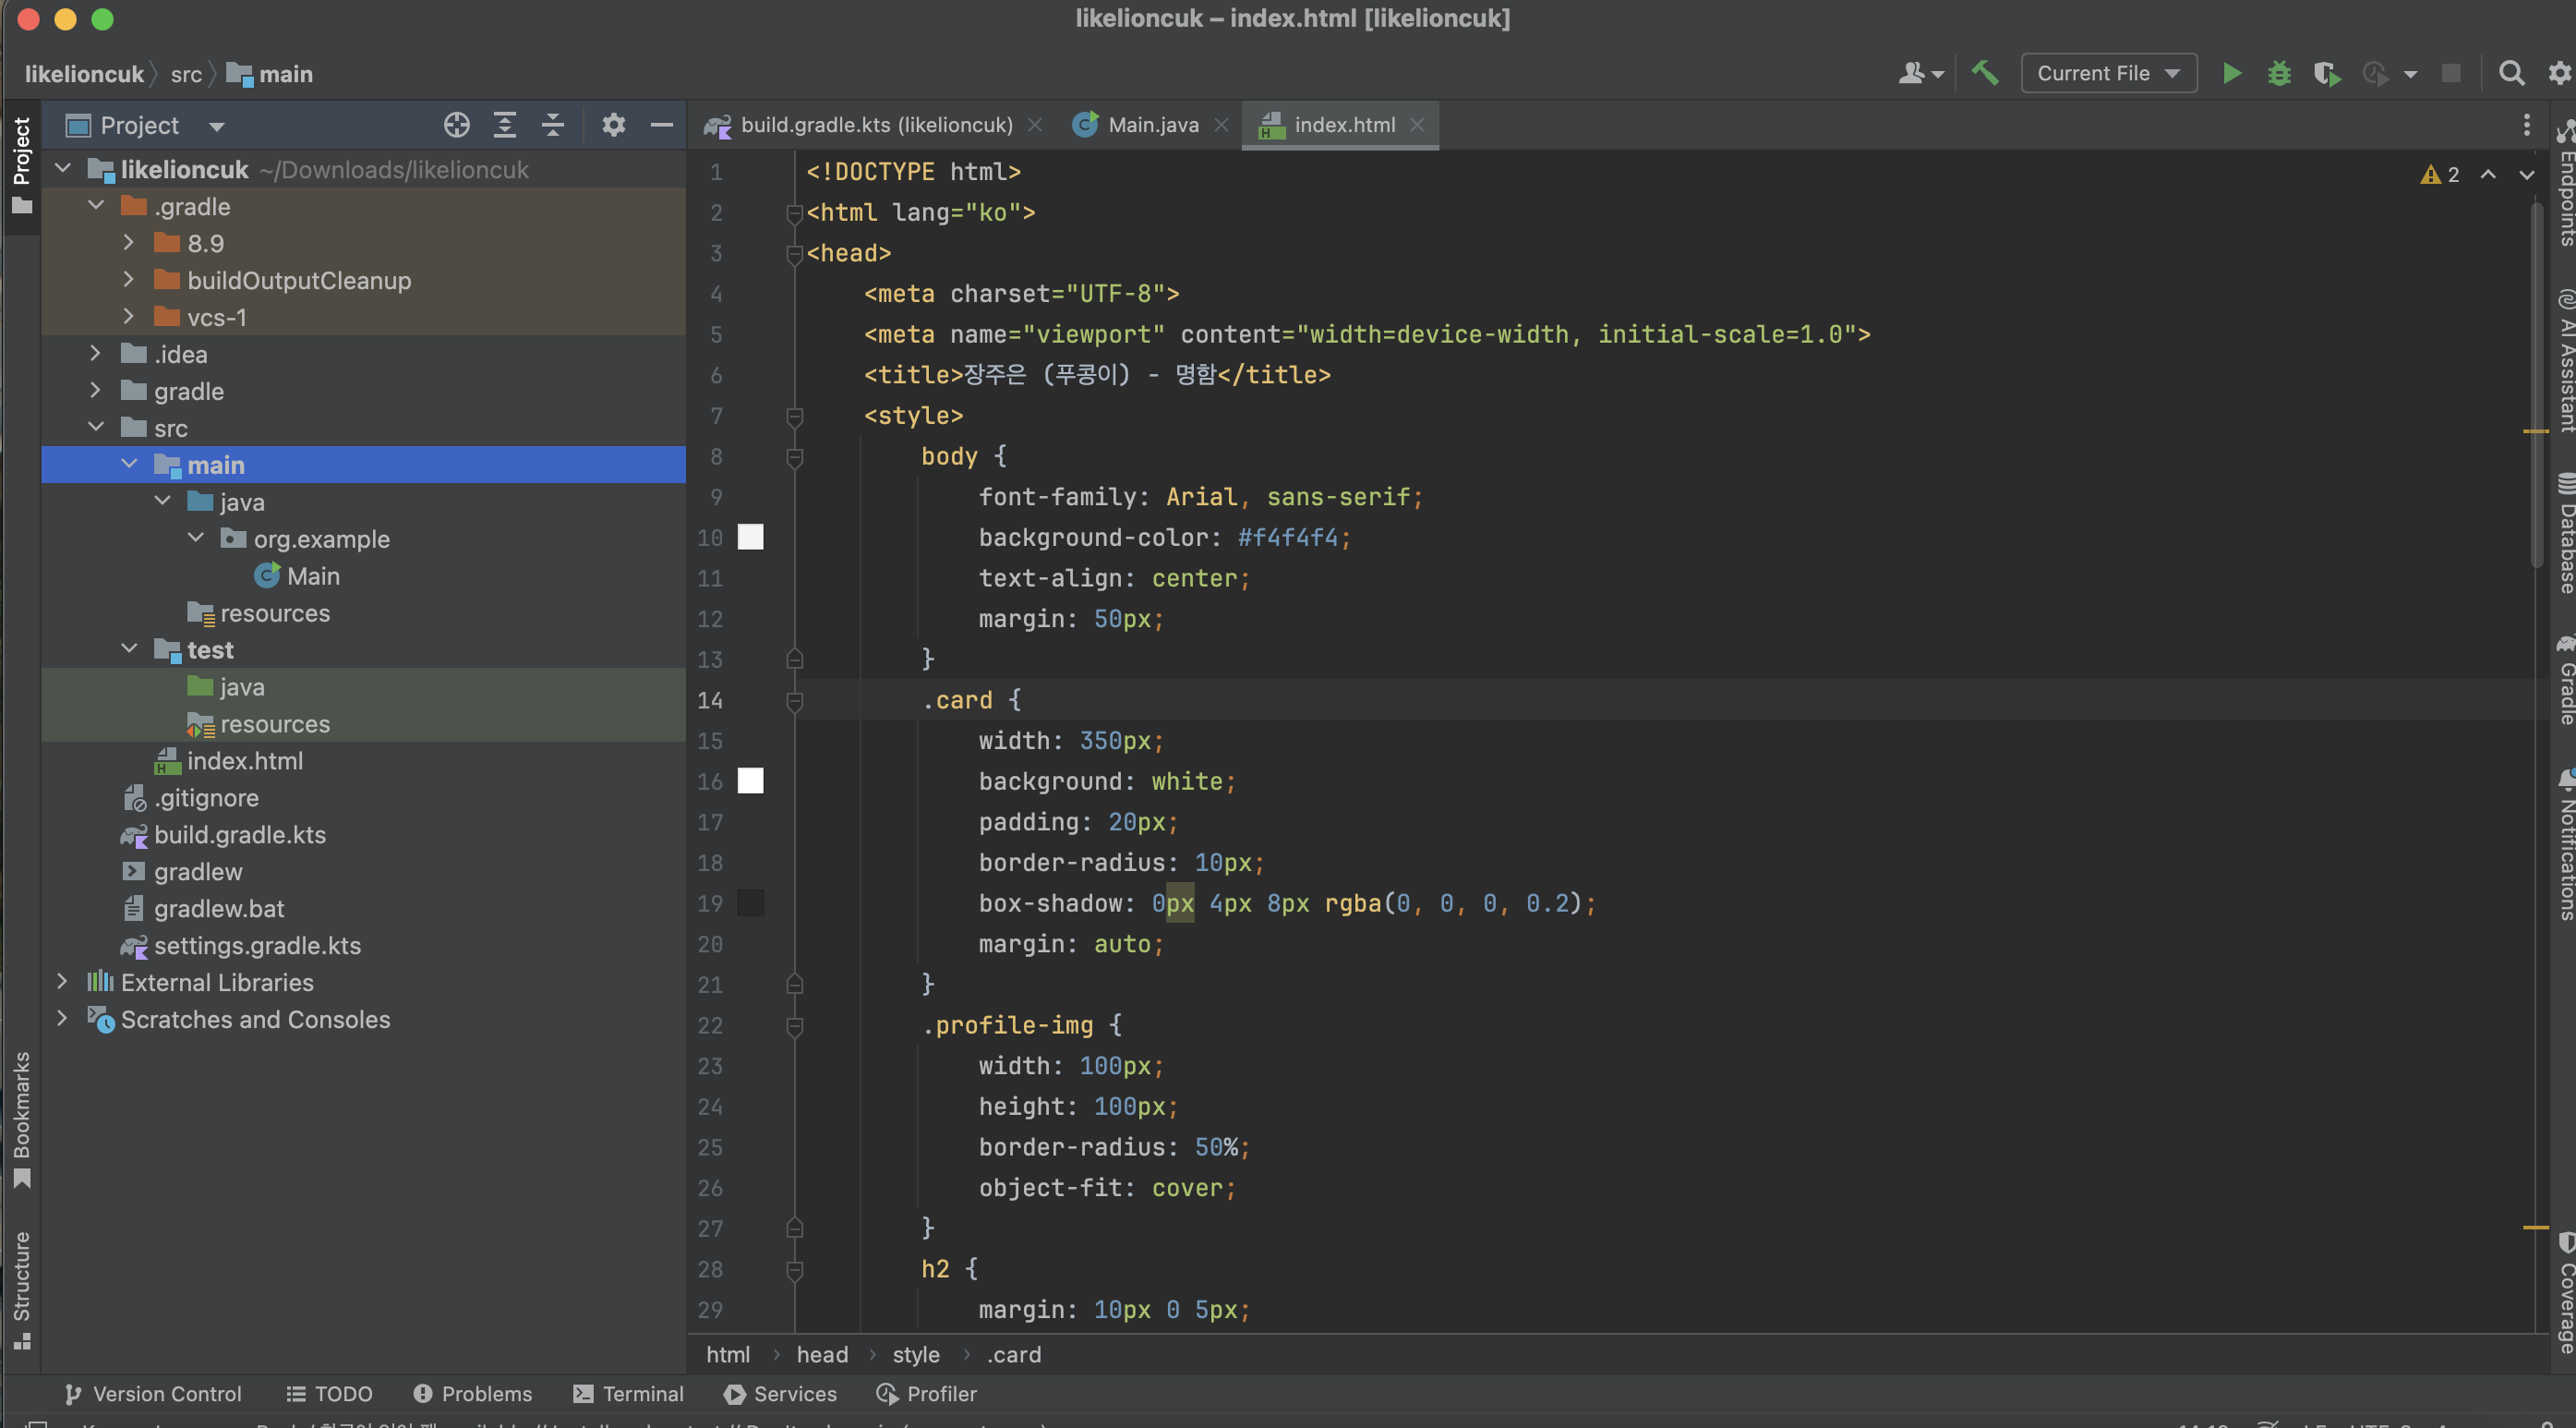Open the Current File run configuration dropdown
Screen dimensions: 2576x1428
[2108, 73]
